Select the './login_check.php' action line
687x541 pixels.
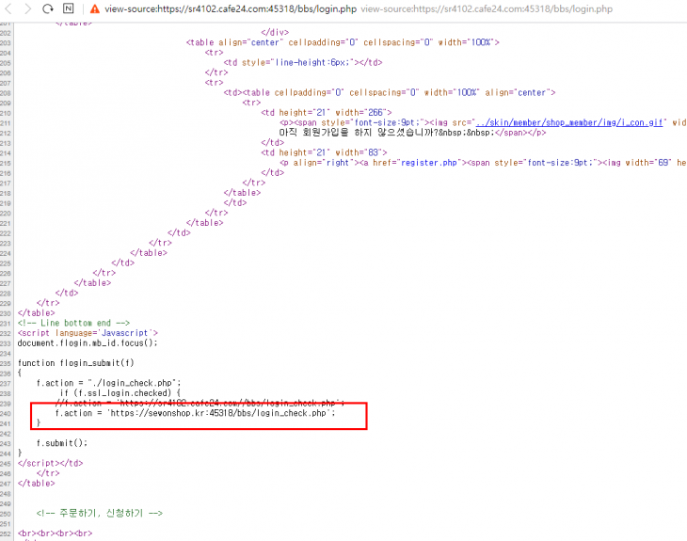(108, 383)
